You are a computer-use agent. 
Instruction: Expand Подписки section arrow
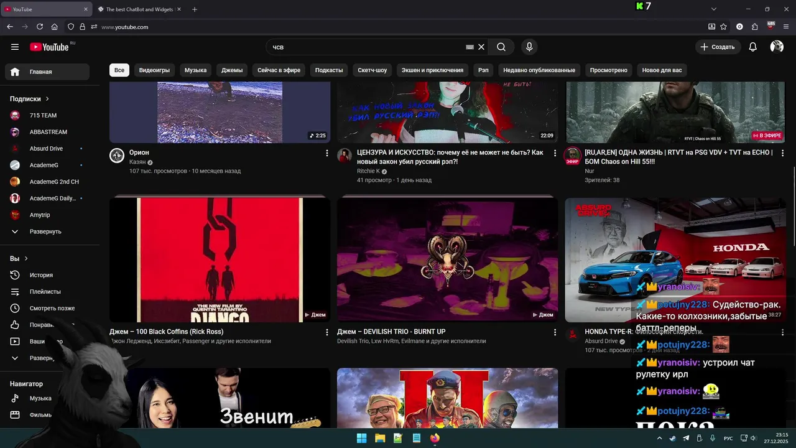click(x=47, y=99)
